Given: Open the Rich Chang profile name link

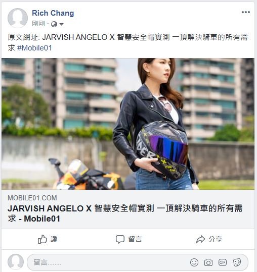Looking at the screenshot, I should pos(53,13).
